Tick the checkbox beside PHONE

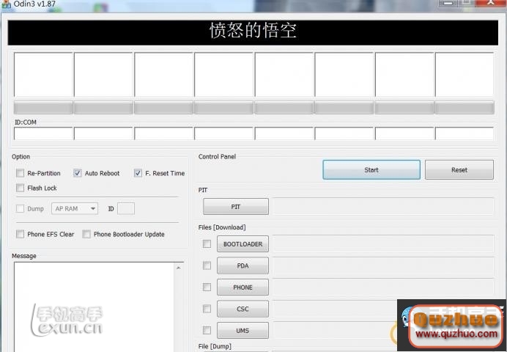[207, 287]
